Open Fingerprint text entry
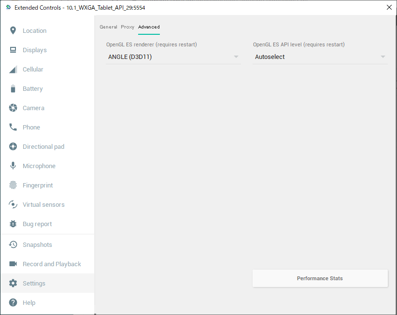The height and width of the screenshot is (315, 397). (x=38, y=186)
